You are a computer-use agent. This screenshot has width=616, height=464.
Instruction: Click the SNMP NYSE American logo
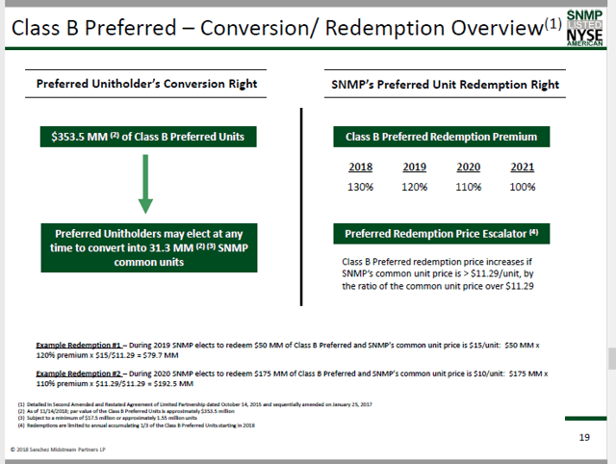584,28
